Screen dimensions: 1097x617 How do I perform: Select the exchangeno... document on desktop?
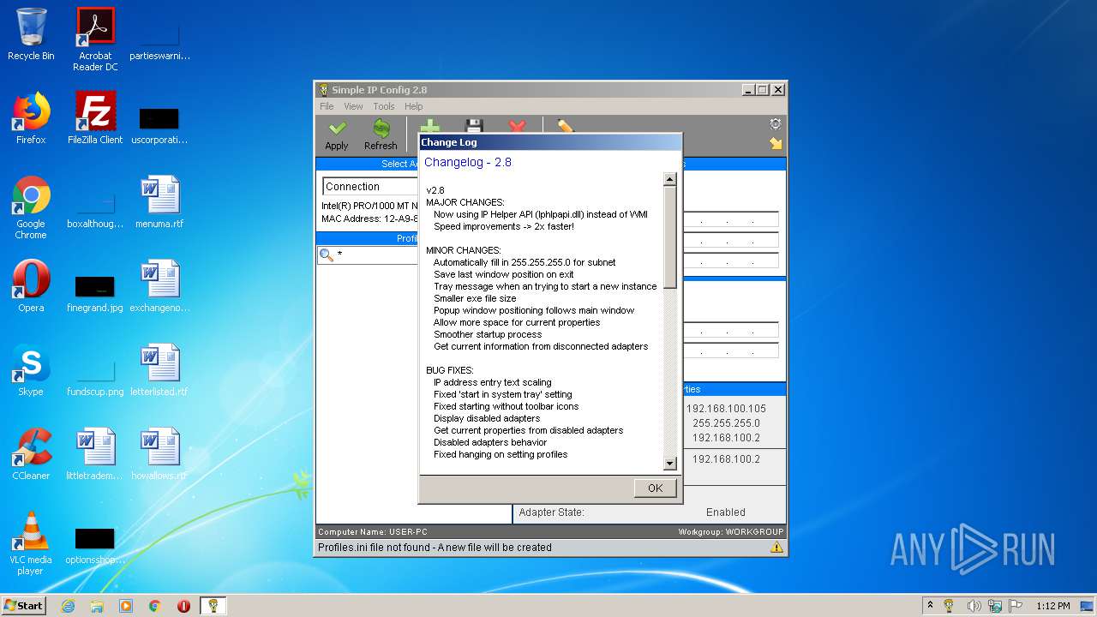(159, 286)
